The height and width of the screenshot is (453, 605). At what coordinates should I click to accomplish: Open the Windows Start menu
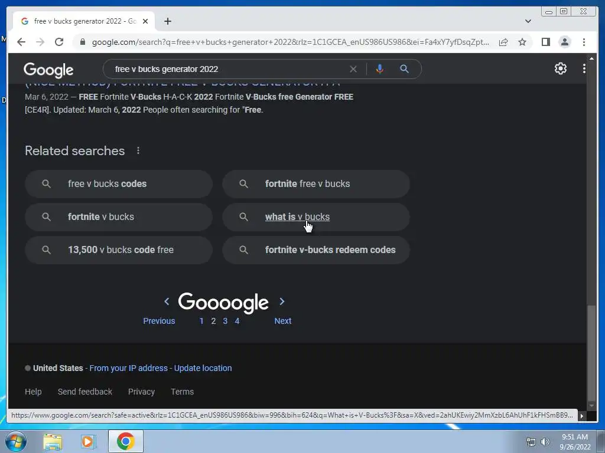pos(15,441)
